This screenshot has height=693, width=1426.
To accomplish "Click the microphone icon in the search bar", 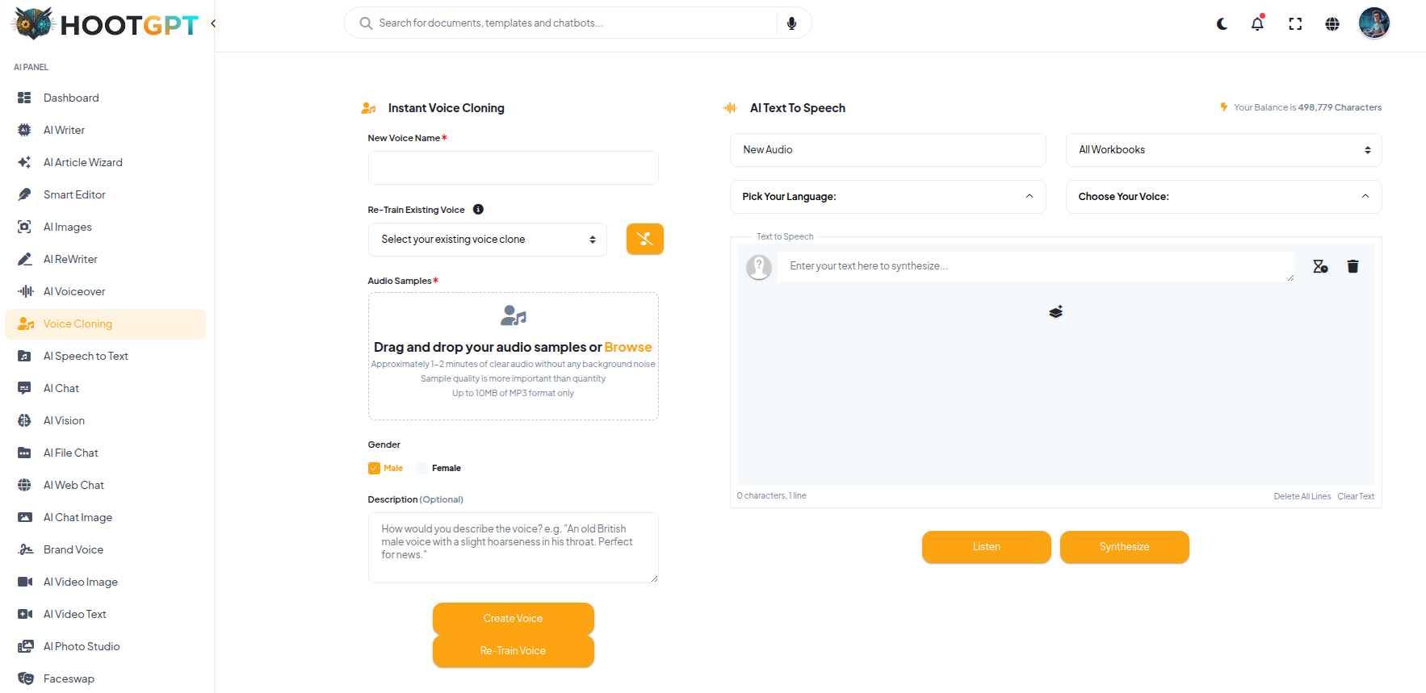I will (791, 23).
